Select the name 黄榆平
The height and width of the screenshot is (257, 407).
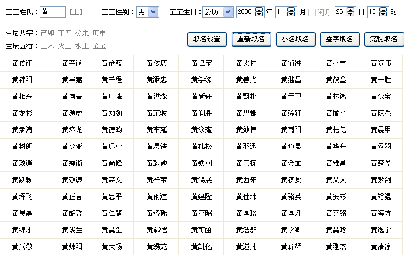coord(336,113)
